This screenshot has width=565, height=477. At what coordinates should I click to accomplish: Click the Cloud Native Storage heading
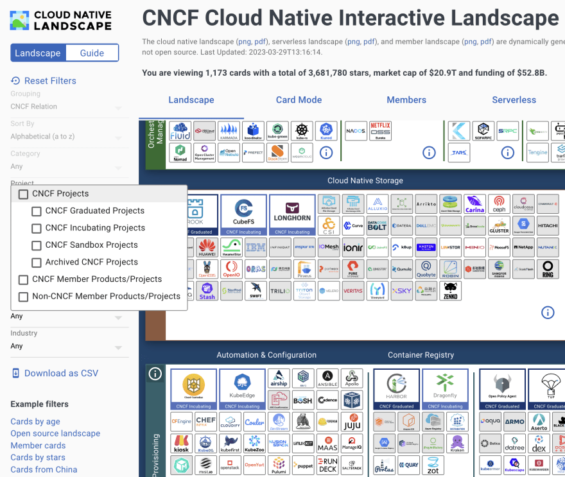365,180
